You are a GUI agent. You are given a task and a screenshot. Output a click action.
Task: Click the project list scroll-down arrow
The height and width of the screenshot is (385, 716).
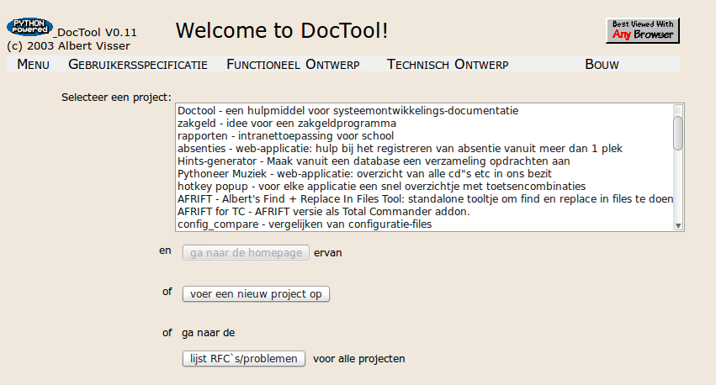click(x=678, y=226)
